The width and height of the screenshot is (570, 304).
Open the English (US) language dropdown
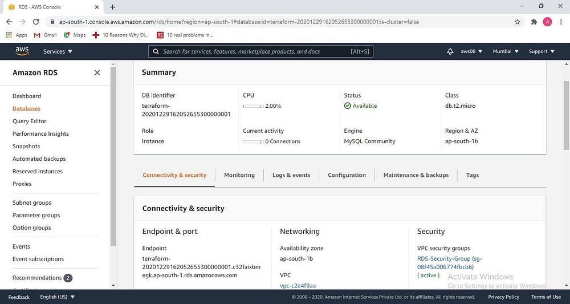click(58, 297)
